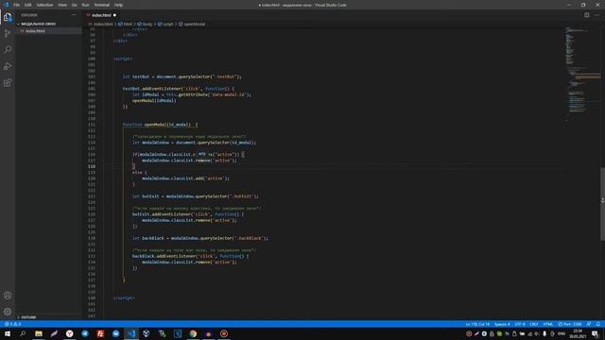Click the closing </script> tag line
This screenshot has height=340, width=605.
(x=124, y=298)
